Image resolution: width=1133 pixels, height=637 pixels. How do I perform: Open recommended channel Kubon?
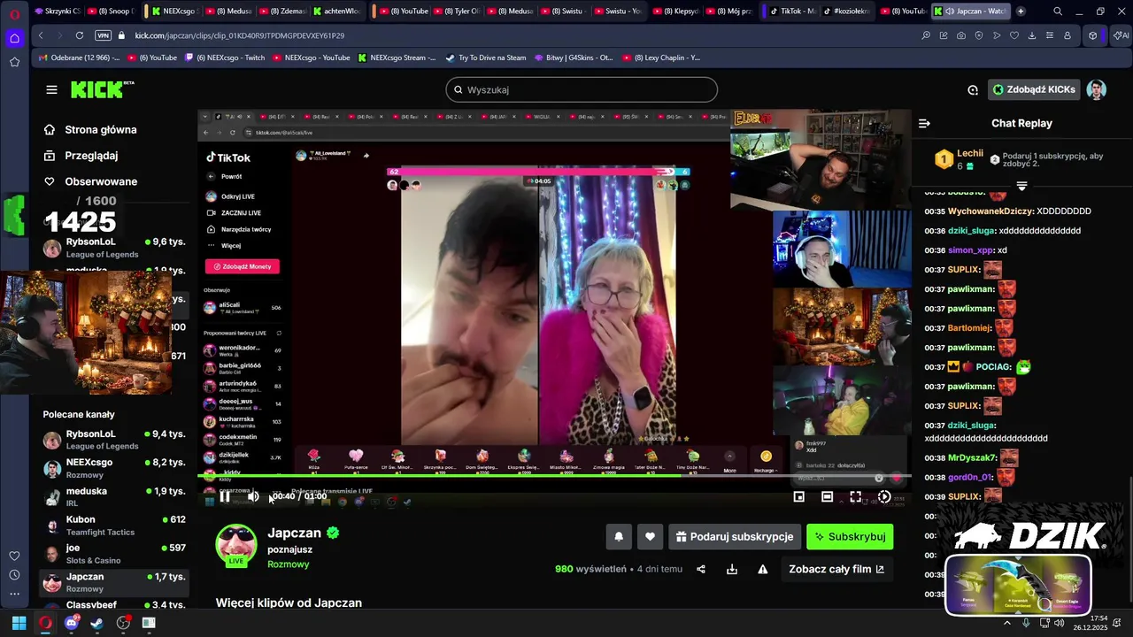click(113, 525)
